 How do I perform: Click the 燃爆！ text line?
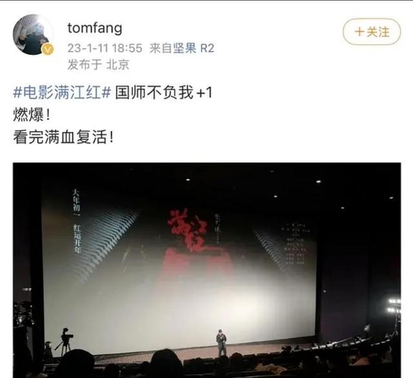32,115
